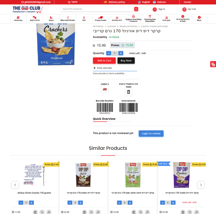Expand the More categories menu
216x214 pixels.
click(x=199, y=19)
